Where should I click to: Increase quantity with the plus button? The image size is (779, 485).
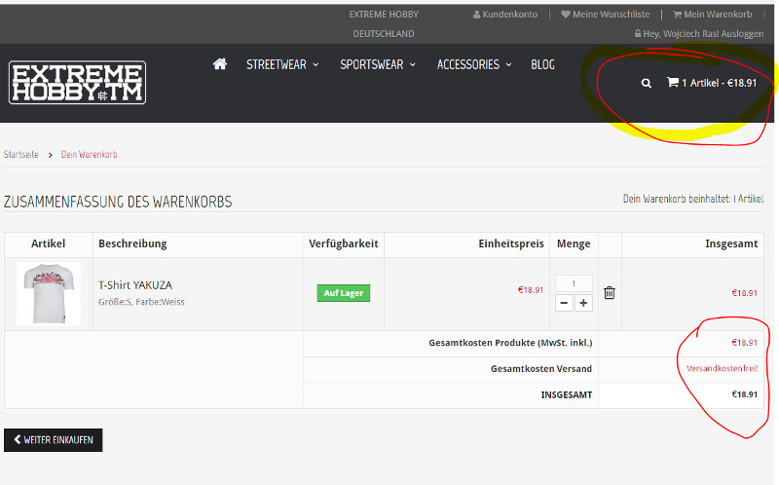pos(583,303)
